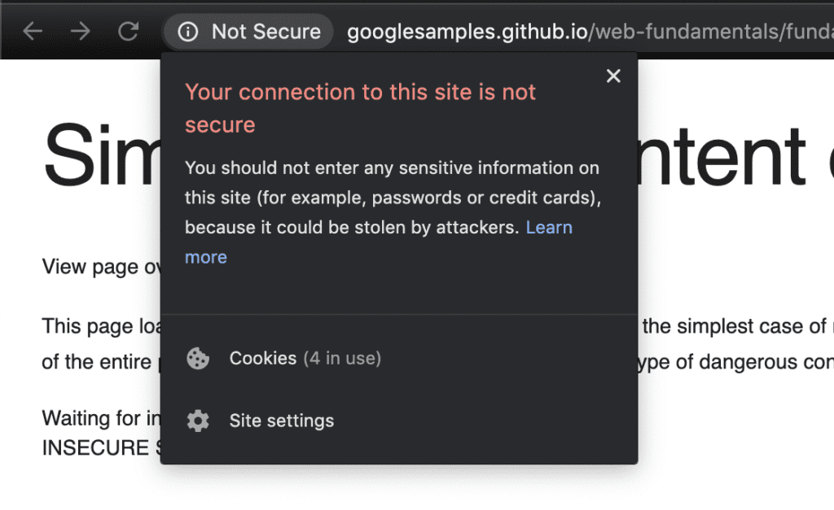Click the "Not Secure" label text
Screen dimensions: 834x510
coord(266,32)
